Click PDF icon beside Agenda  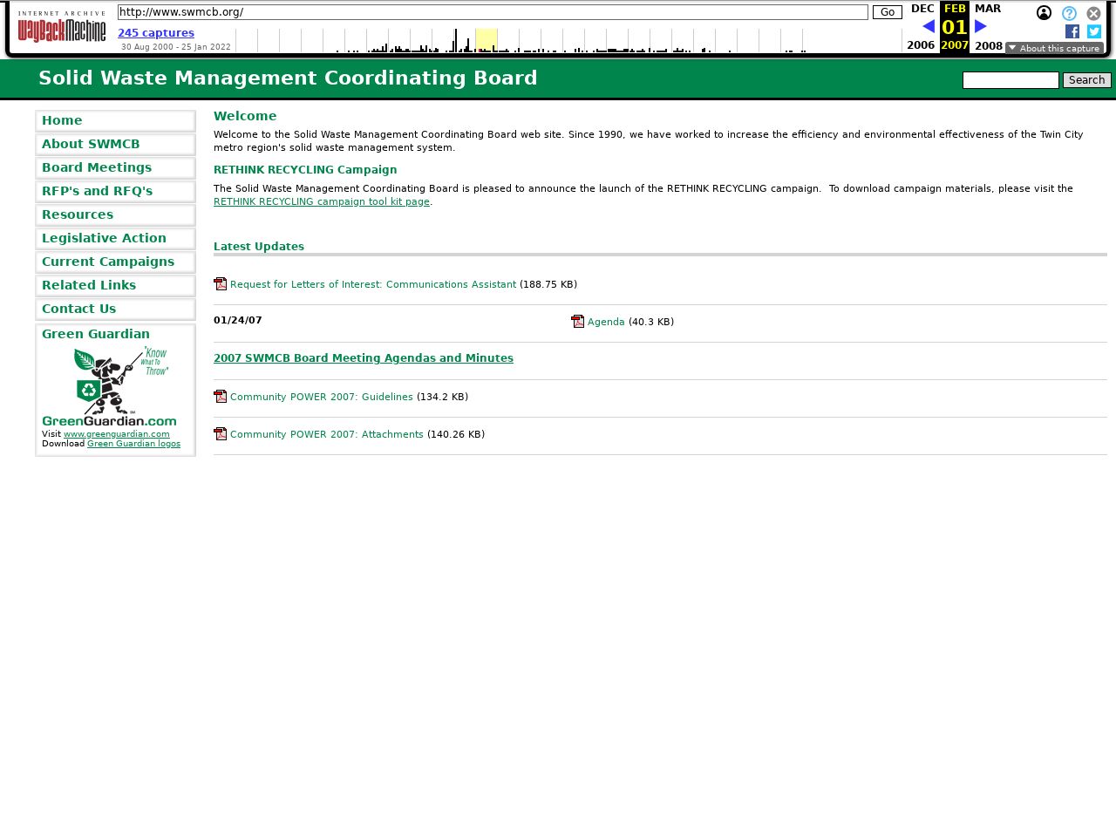[x=577, y=322]
